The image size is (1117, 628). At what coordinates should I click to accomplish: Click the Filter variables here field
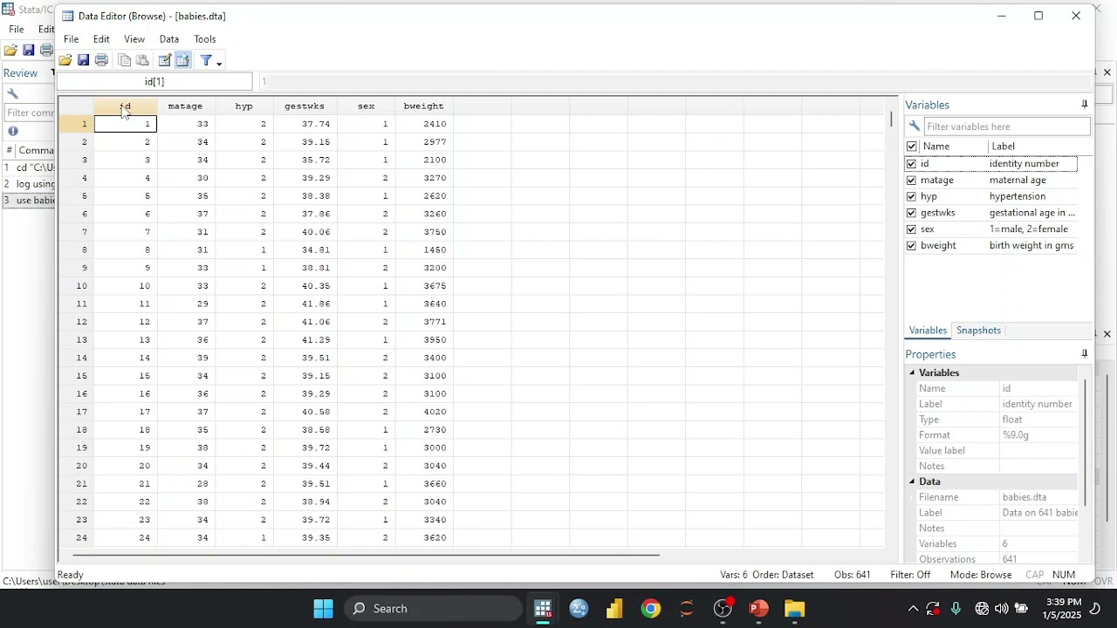(x=1007, y=126)
